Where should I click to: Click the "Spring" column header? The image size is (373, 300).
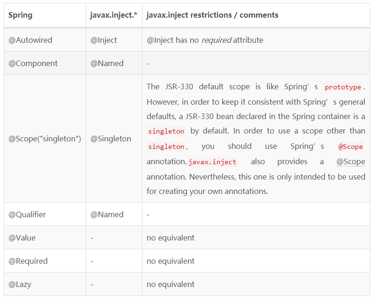tap(20, 15)
